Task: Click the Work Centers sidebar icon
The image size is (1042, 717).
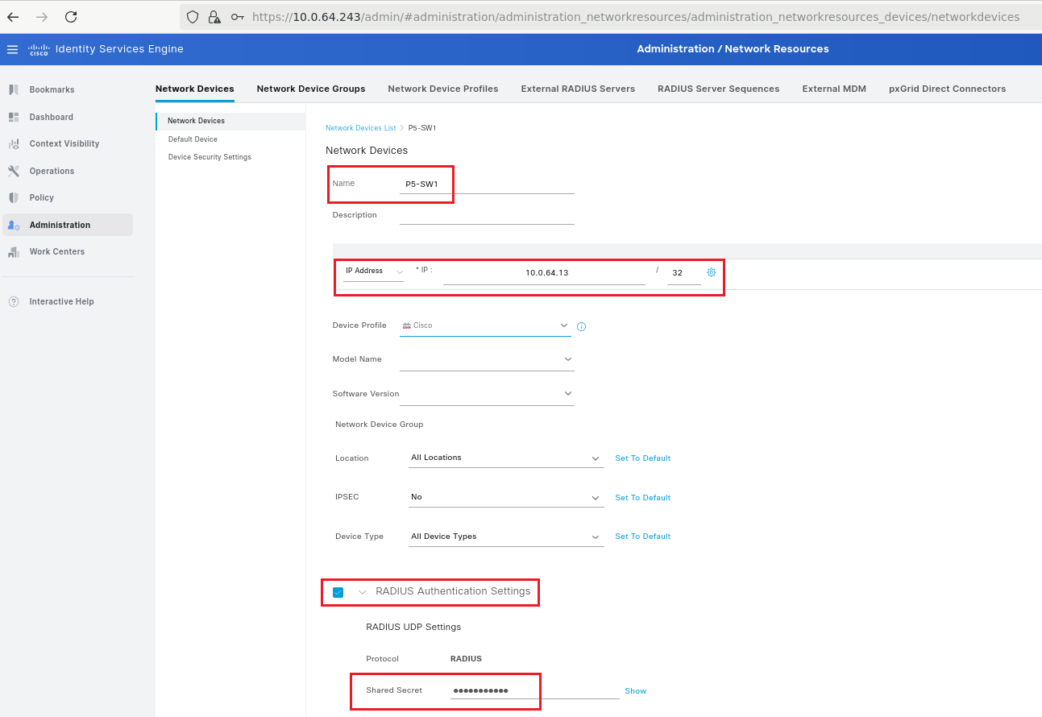Action: tap(14, 251)
